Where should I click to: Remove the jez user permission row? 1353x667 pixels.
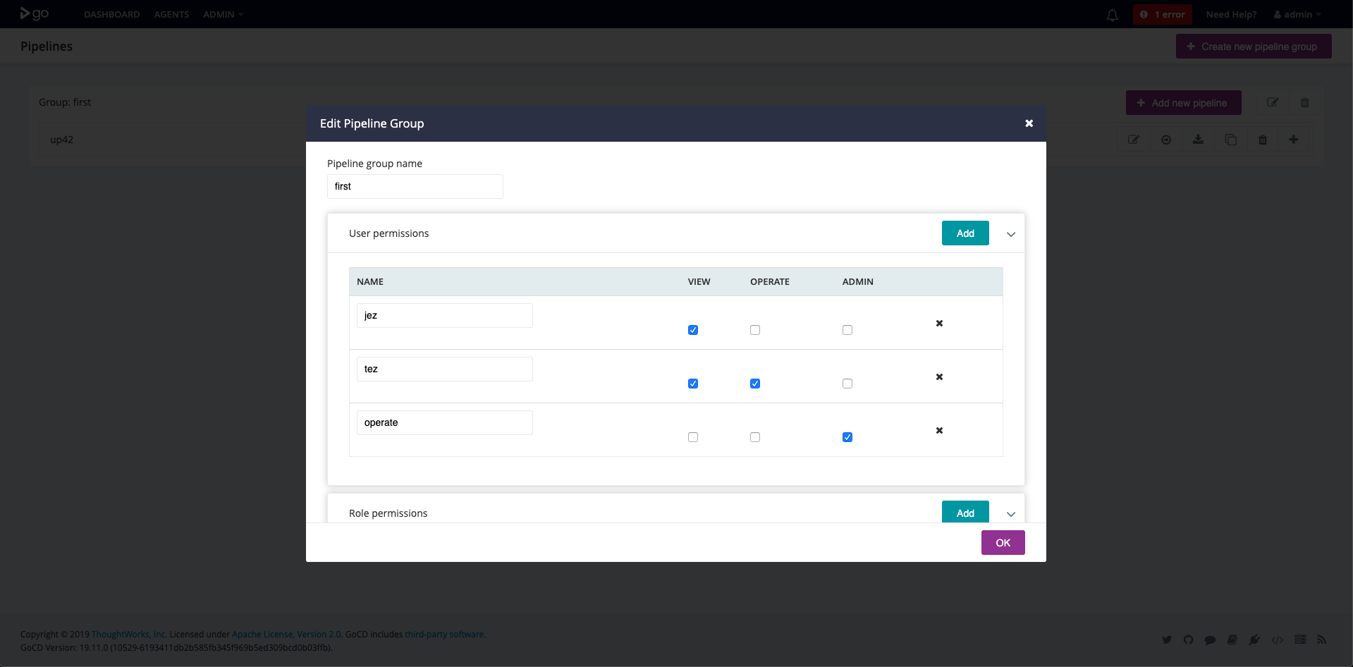pyautogui.click(x=939, y=323)
